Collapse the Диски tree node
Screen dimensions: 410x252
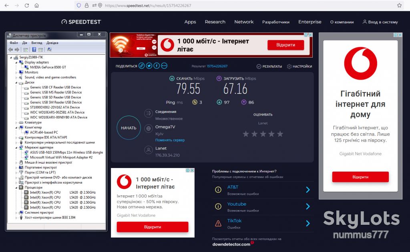point(16,82)
